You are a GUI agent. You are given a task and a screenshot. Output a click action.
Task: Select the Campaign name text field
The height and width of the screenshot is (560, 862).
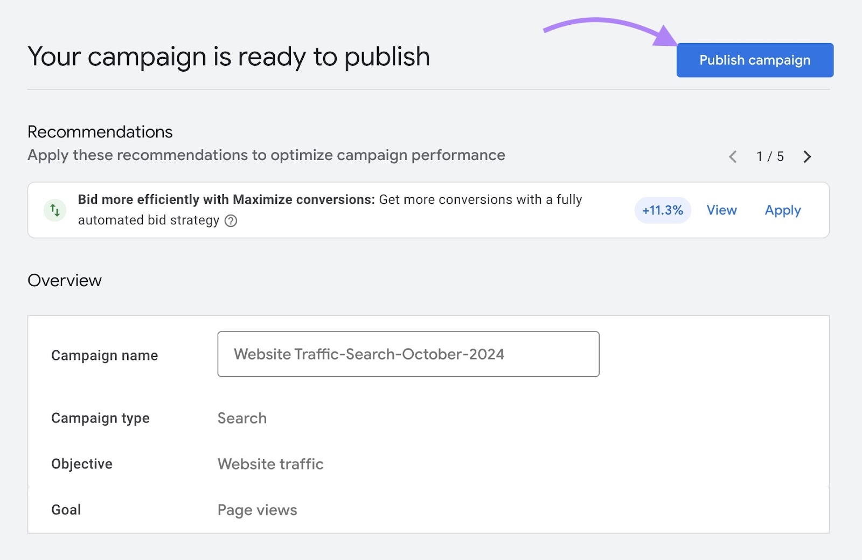(x=408, y=354)
